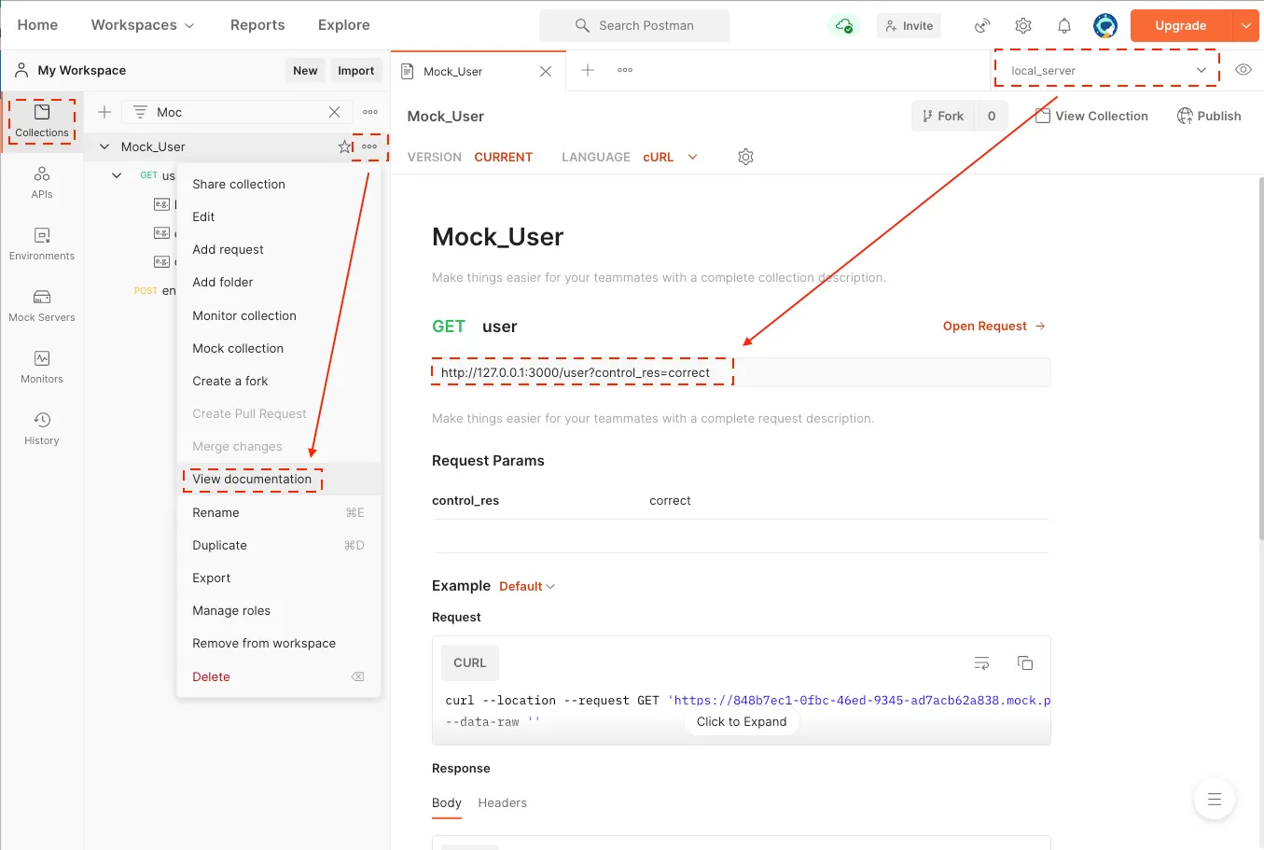The height and width of the screenshot is (850, 1264).
Task: Switch to the Headers response tab
Action: (x=502, y=803)
